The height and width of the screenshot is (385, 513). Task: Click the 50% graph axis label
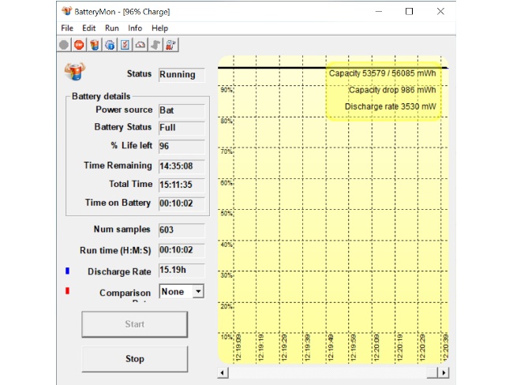(226, 214)
